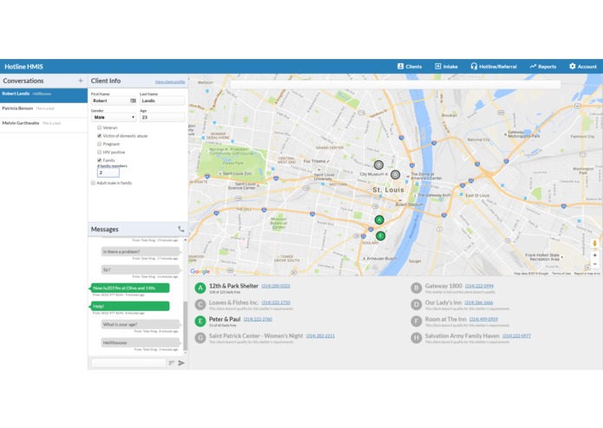Send the message with arrow icon

(x=181, y=363)
